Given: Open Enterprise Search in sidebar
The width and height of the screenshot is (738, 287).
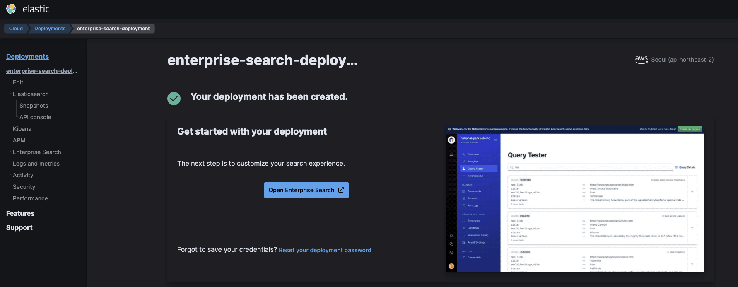Looking at the screenshot, I should (x=37, y=152).
